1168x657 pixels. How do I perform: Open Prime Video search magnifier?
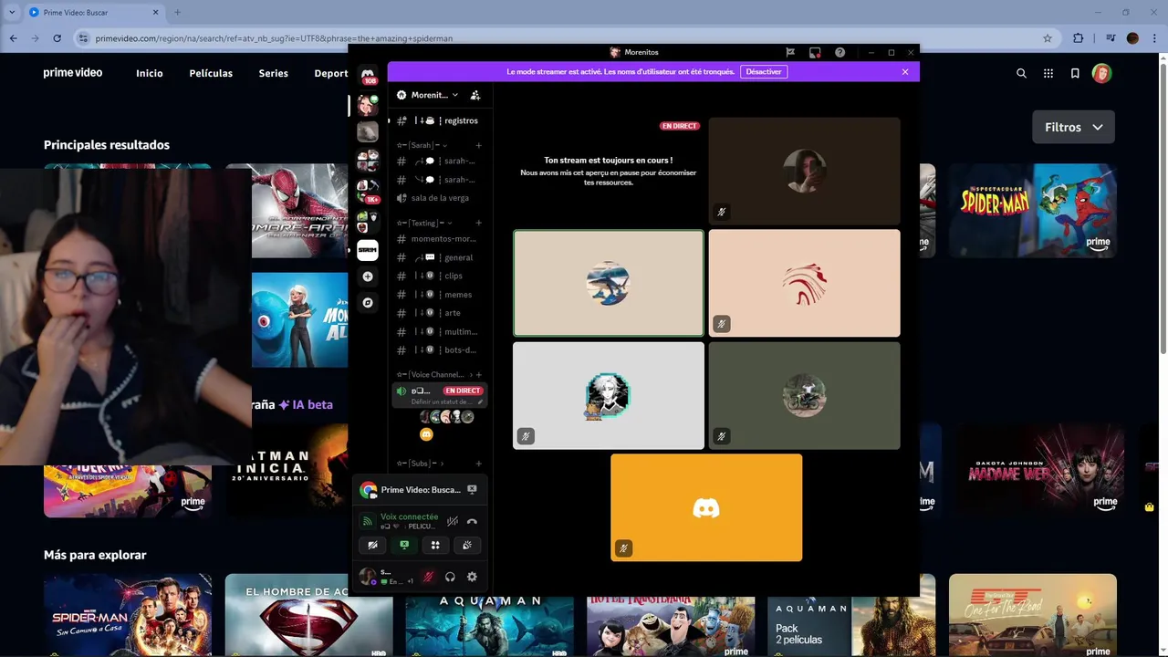[1021, 73]
